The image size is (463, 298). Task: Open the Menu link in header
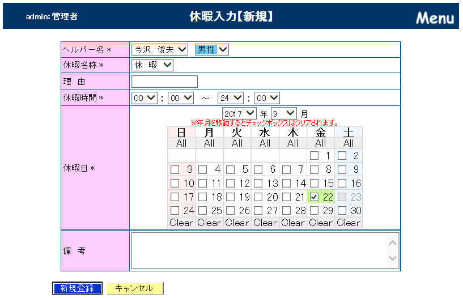click(435, 18)
